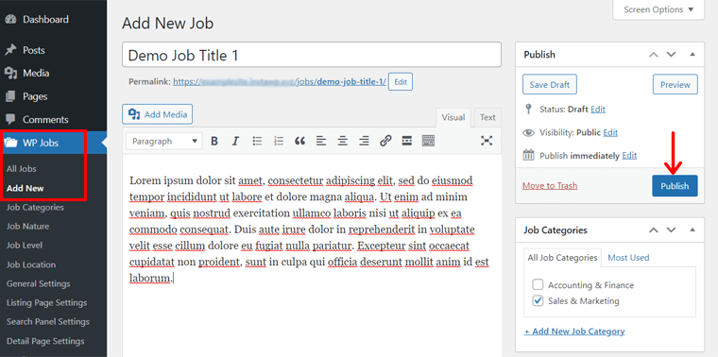This screenshot has height=357, width=718.
Task: Click the Preview button
Action: [x=675, y=85]
